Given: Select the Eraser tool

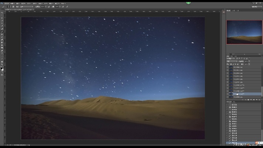Looking at the screenshot, I should point(2,40).
